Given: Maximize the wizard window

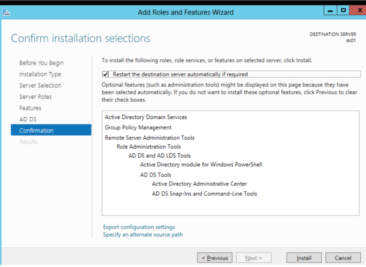Looking at the screenshot, I should (343, 11).
